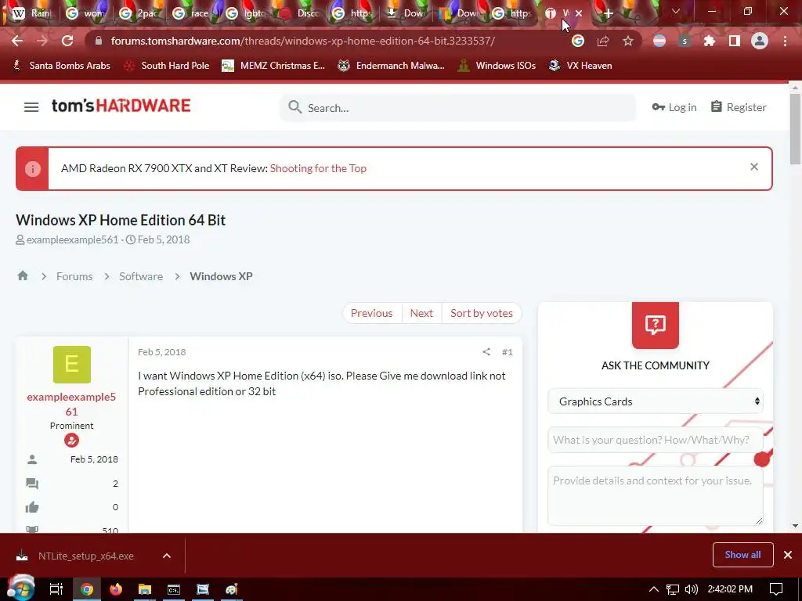802x601 pixels.
Task: Open Tom's Hardware hamburger menu
Action: (31, 106)
